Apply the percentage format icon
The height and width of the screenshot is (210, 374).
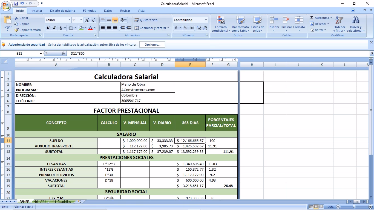click(185, 28)
